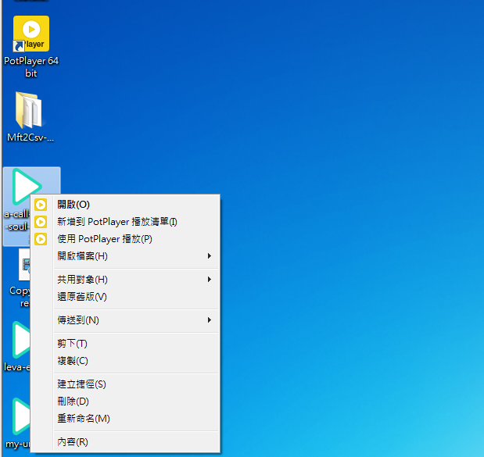The image size is (484, 457).
Task: Click the PotPlayer icon beside 開啟(O)
Action: tap(41, 205)
